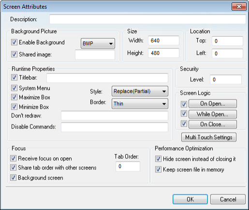
Task: Toggle the Enable Background checkbox
Action: 14,42
